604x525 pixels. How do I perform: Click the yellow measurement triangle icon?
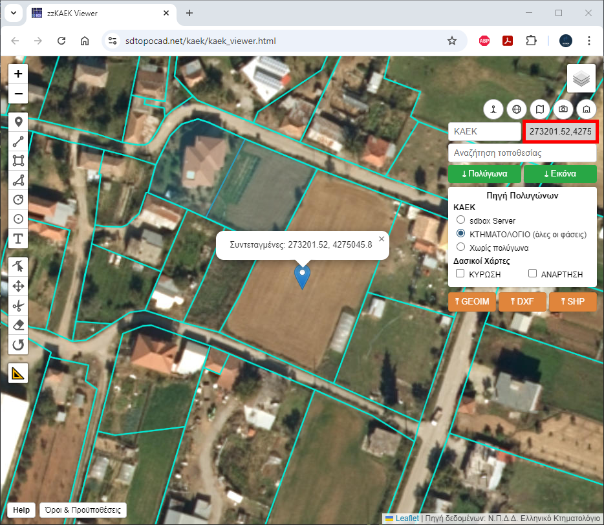click(x=18, y=373)
